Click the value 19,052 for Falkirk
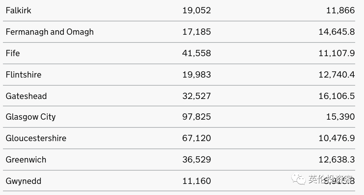The height and width of the screenshot is (195, 364). [x=196, y=10]
